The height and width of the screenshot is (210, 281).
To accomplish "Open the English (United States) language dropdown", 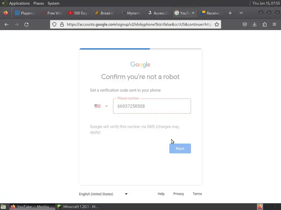I will tap(103, 194).
